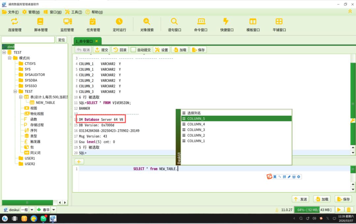The image size is (356, 224).
Task: Click the memory usage bar 64%
Action: coord(314,210)
